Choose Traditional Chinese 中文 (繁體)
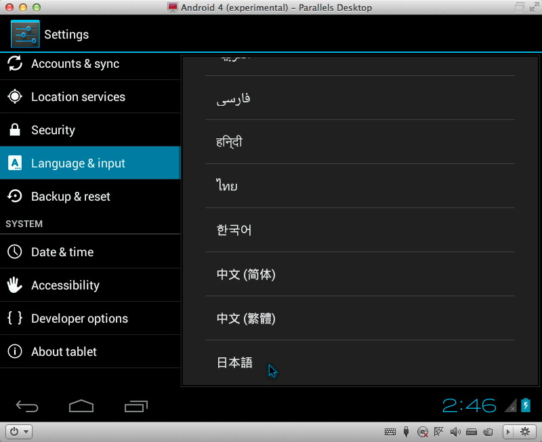542x442 pixels. point(360,318)
